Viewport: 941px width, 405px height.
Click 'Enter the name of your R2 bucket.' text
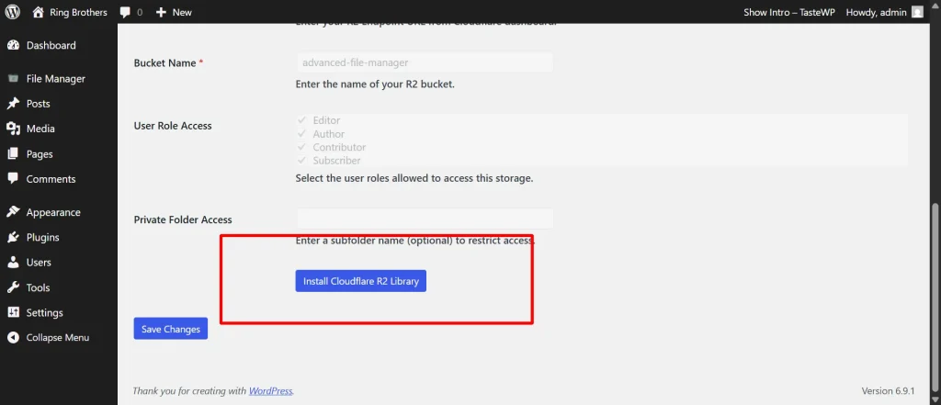click(x=375, y=84)
